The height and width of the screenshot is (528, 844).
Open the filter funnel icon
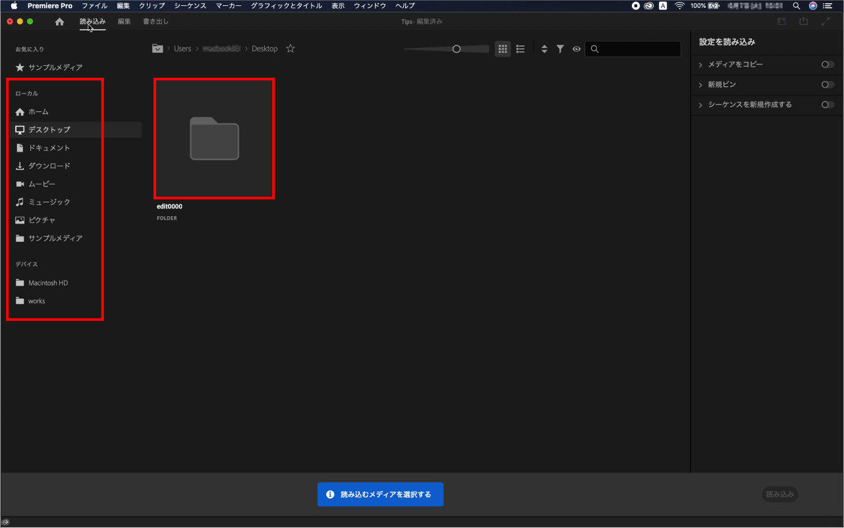tap(560, 49)
